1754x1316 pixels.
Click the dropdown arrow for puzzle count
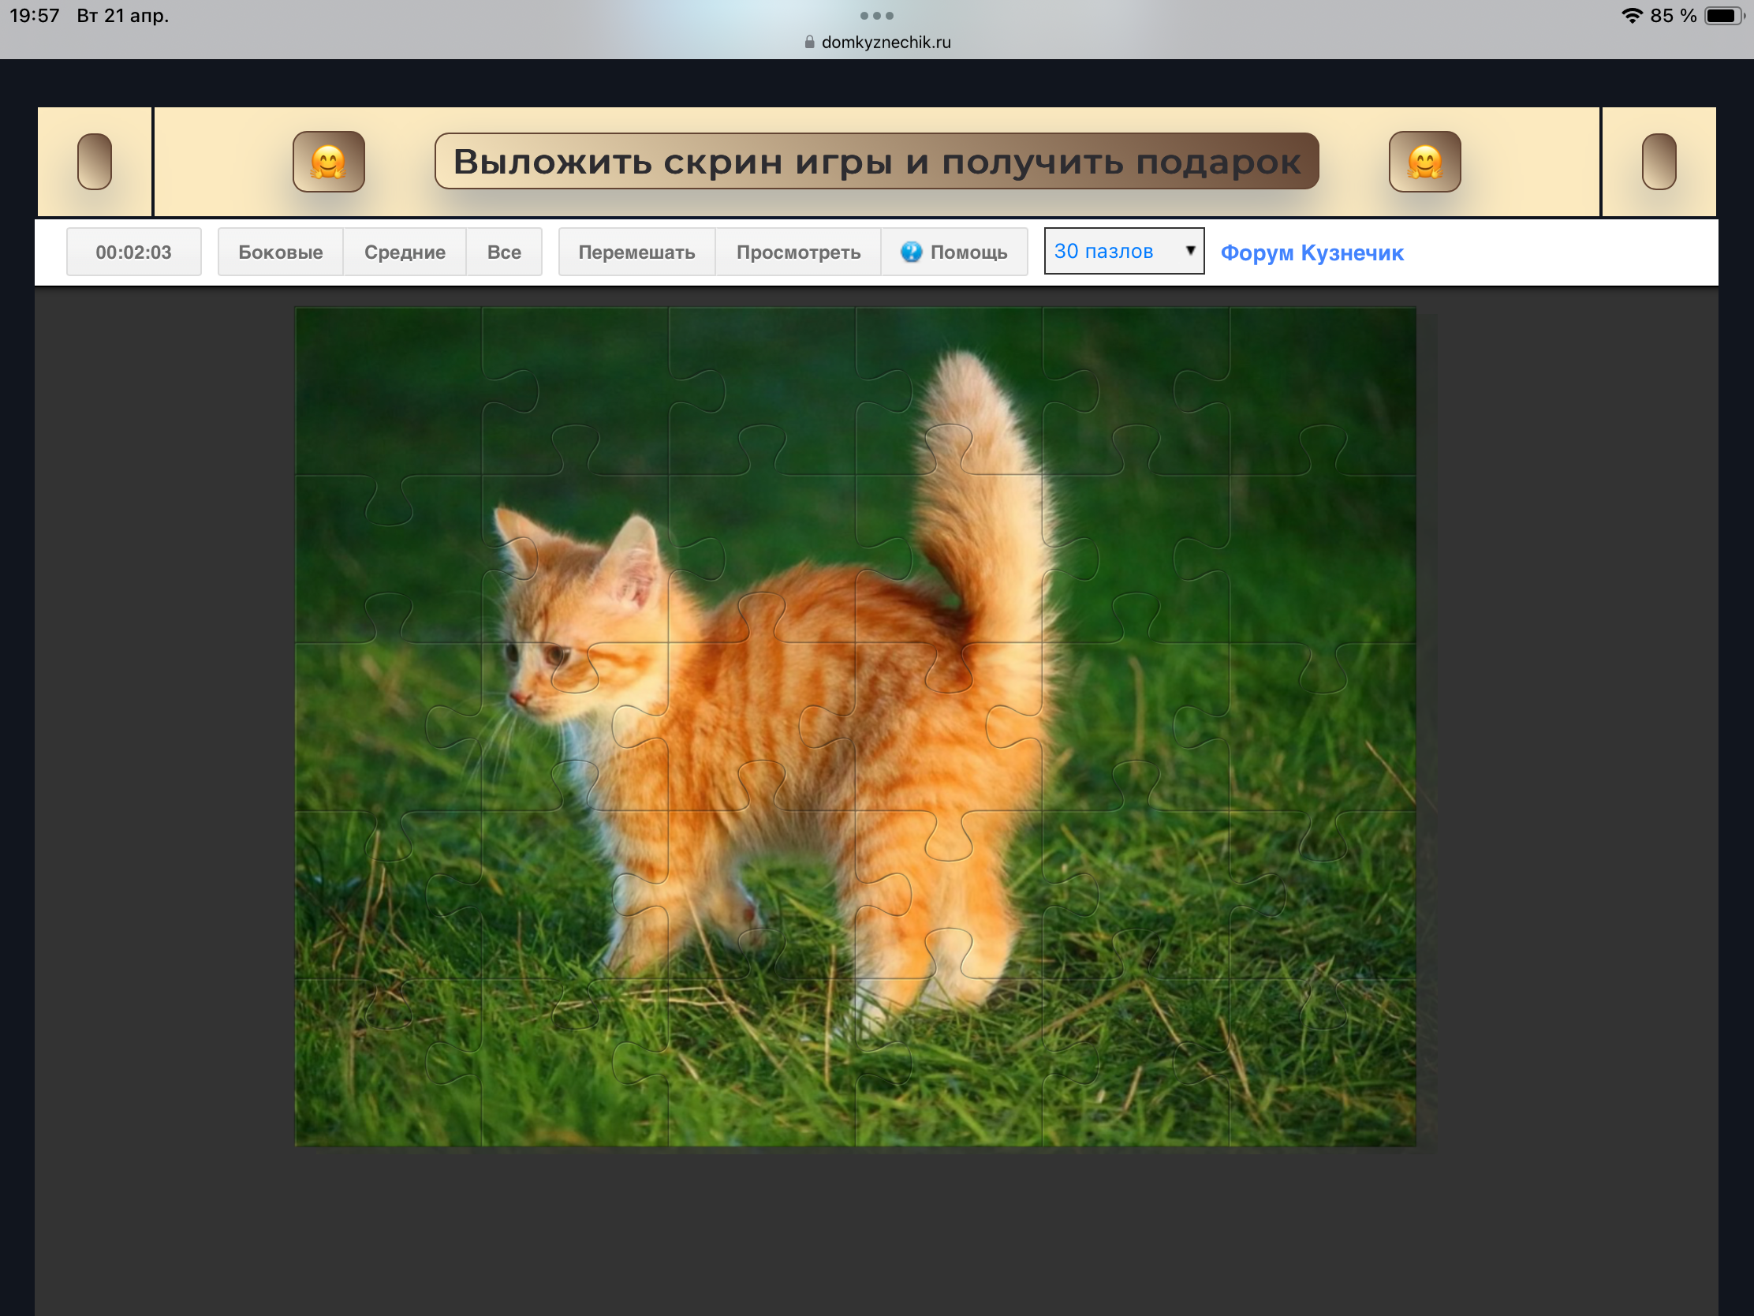tap(1189, 252)
